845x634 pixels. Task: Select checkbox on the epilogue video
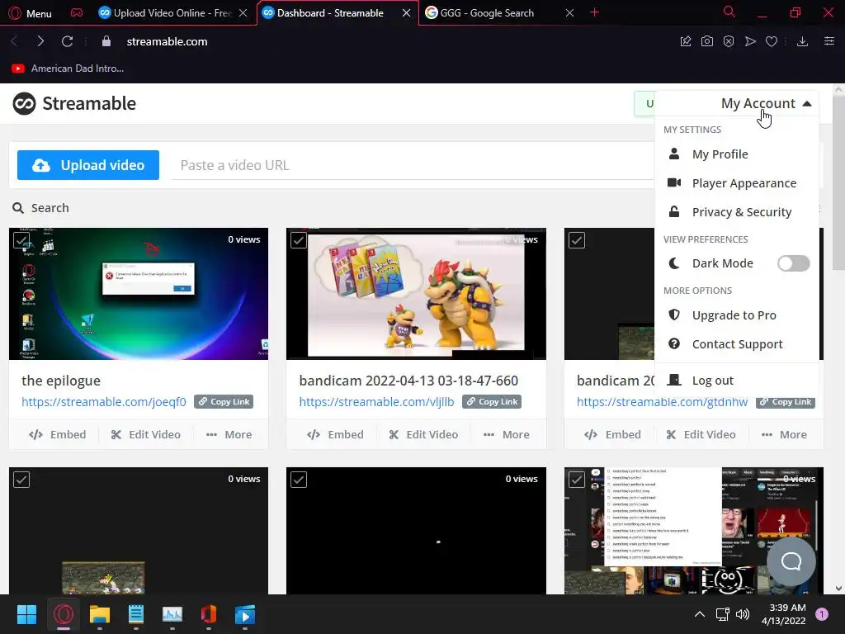(21, 240)
